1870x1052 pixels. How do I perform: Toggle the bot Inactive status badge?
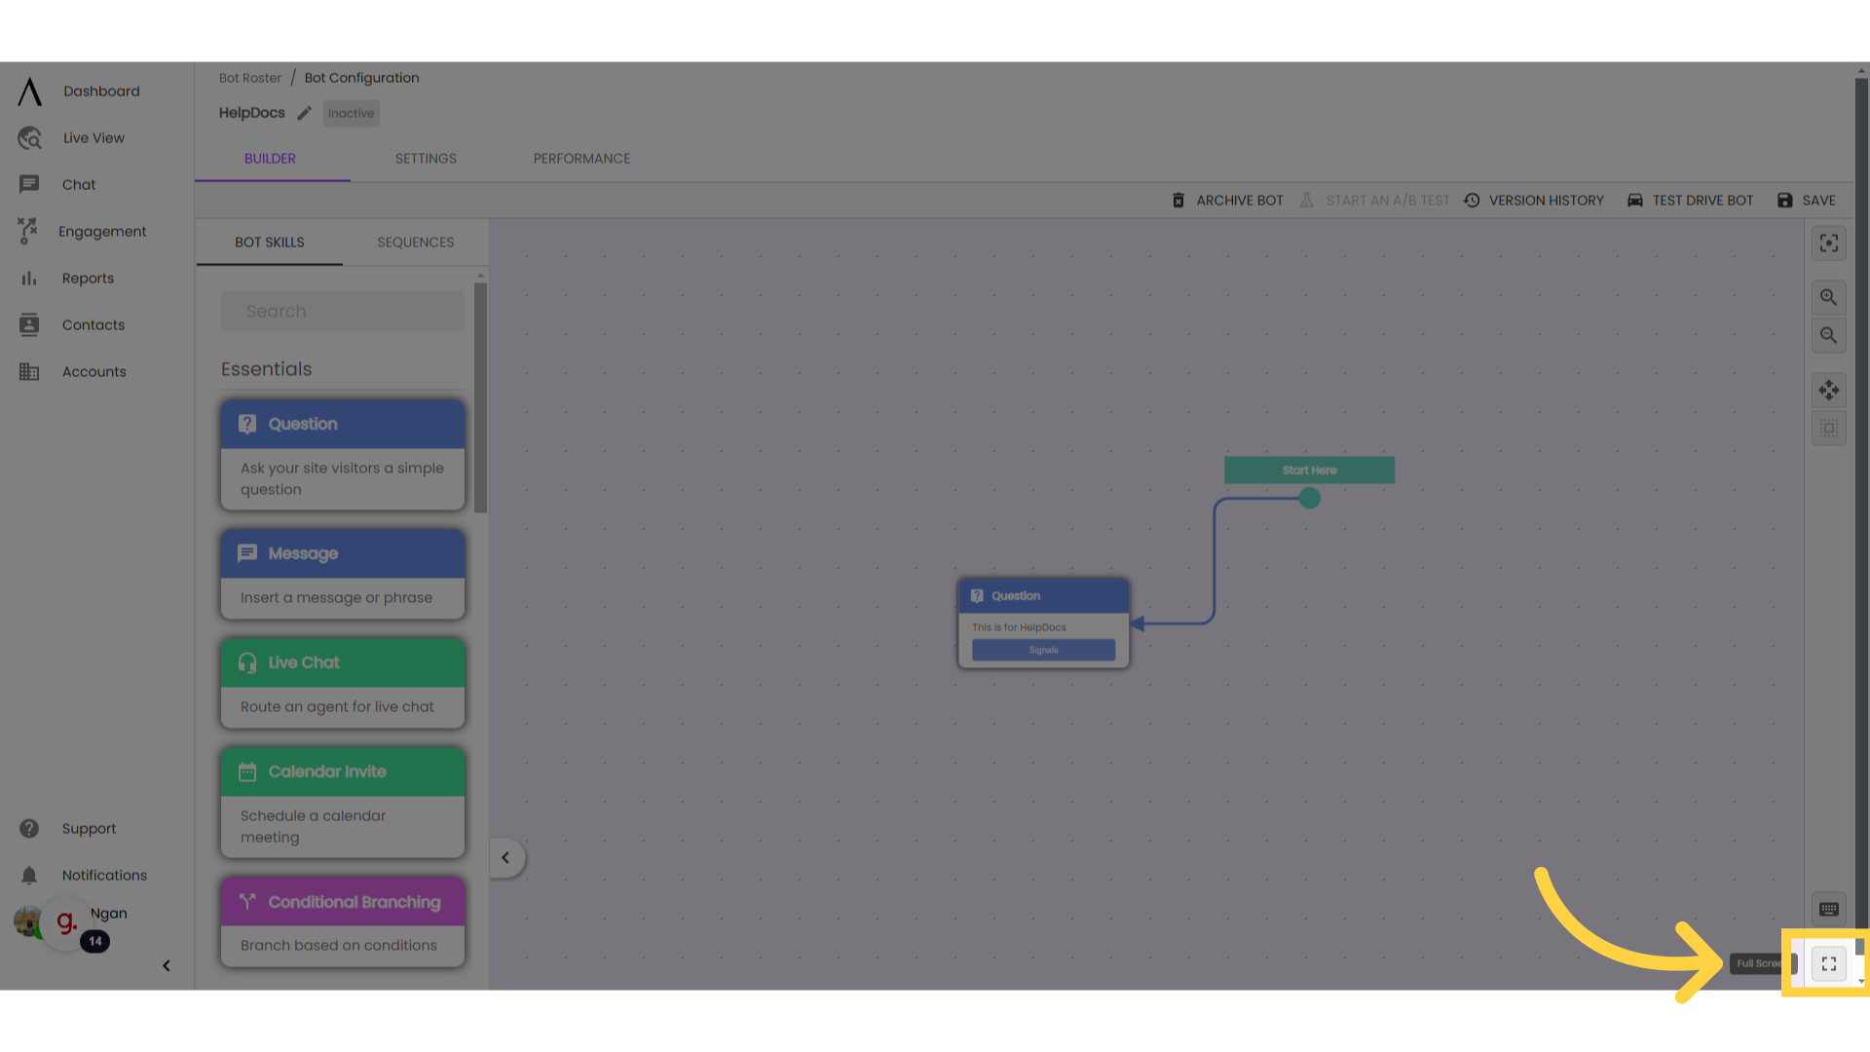coord(351,113)
